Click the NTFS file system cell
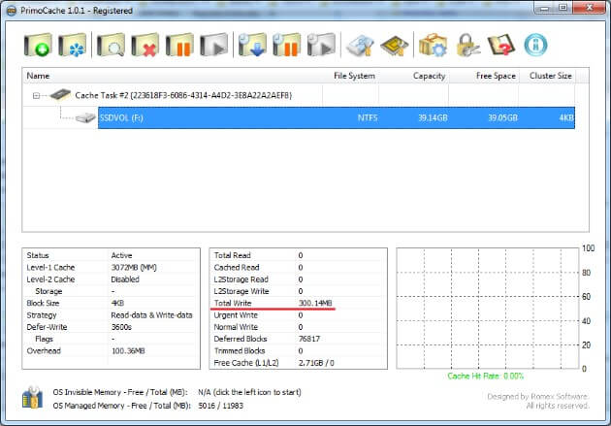This screenshot has height=426, width=611. tap(368, 117)
